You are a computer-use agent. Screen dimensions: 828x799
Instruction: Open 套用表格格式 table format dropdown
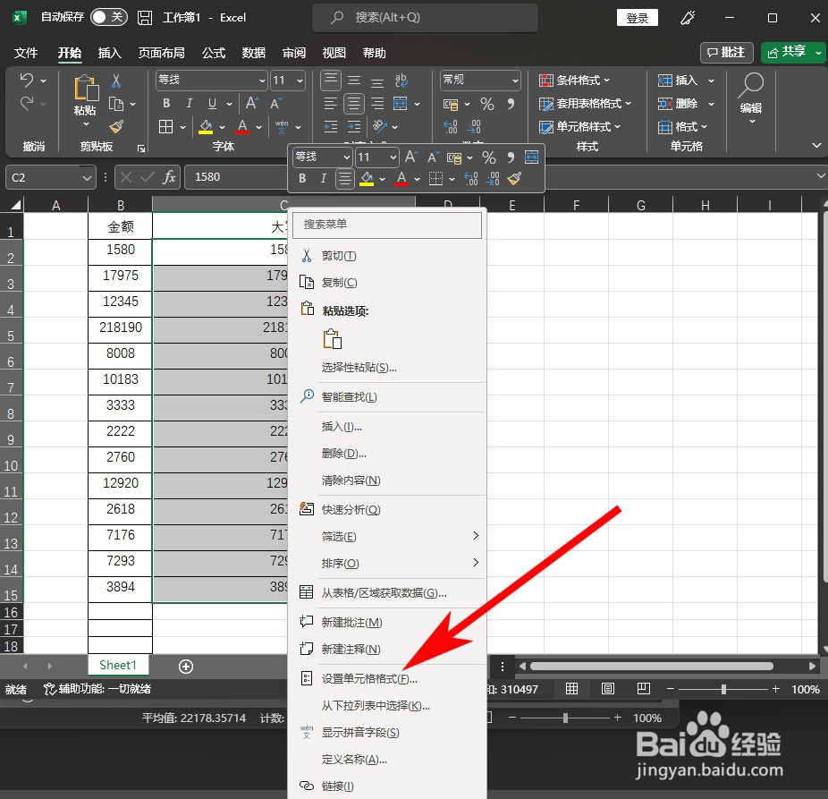585,104
